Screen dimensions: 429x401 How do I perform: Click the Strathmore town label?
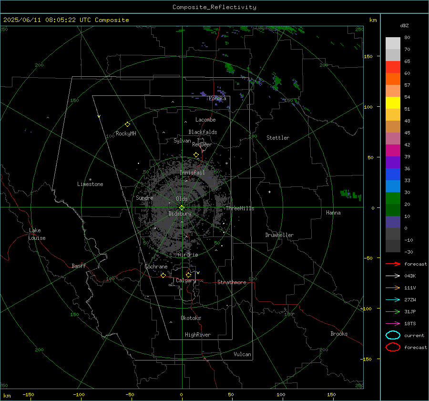(x=232, y=282)
